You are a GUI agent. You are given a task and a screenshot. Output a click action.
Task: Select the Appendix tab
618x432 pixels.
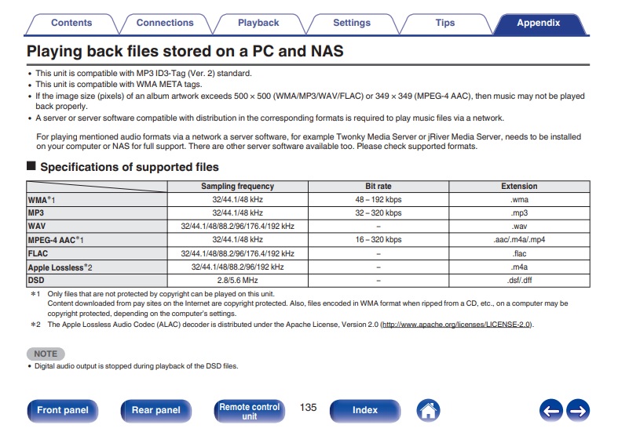[x=539, y=24]
